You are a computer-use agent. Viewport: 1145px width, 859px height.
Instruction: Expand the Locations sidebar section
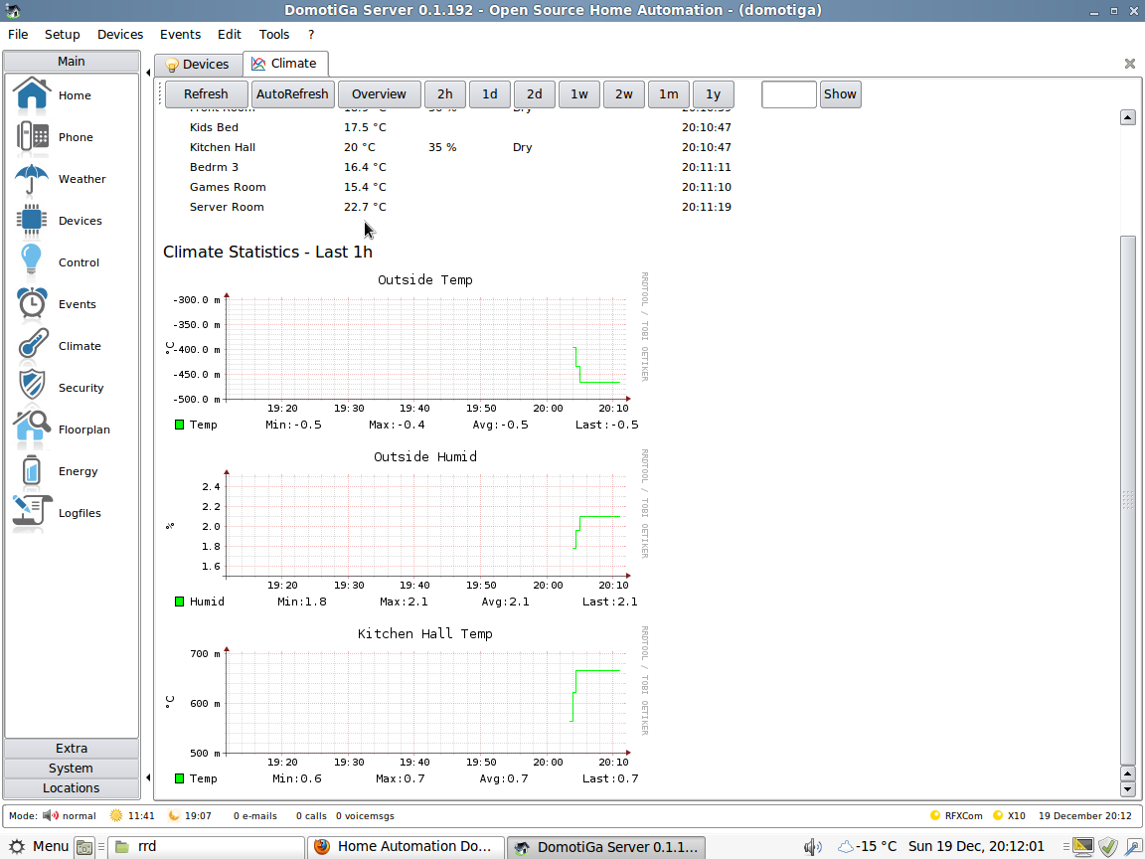click(72, 787)
